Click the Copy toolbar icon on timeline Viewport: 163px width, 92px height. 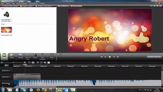(45, 63)
